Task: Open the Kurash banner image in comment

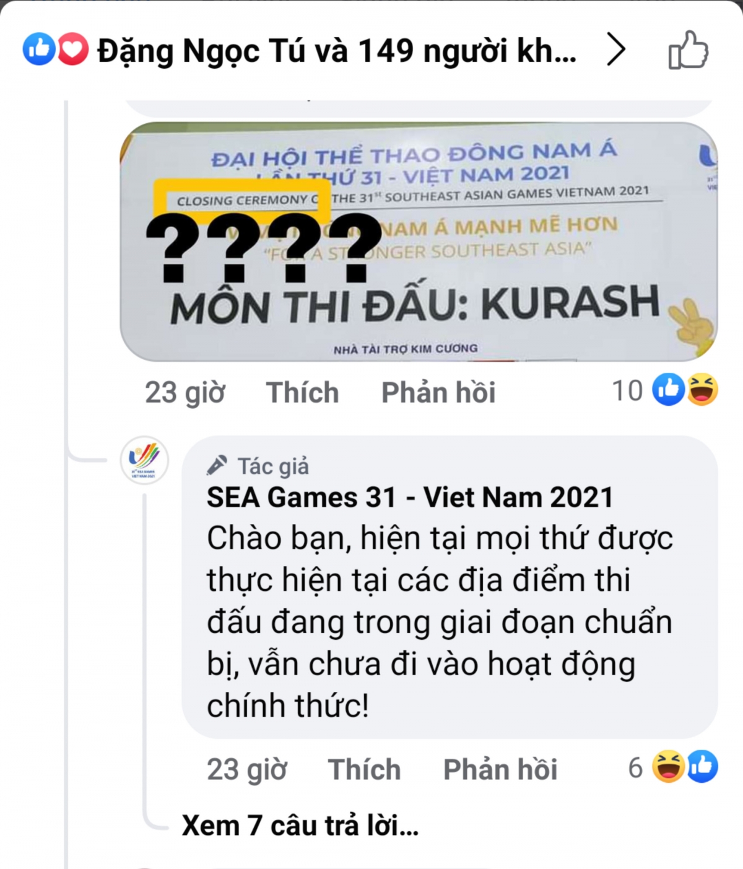Action: tap(419, 242)
